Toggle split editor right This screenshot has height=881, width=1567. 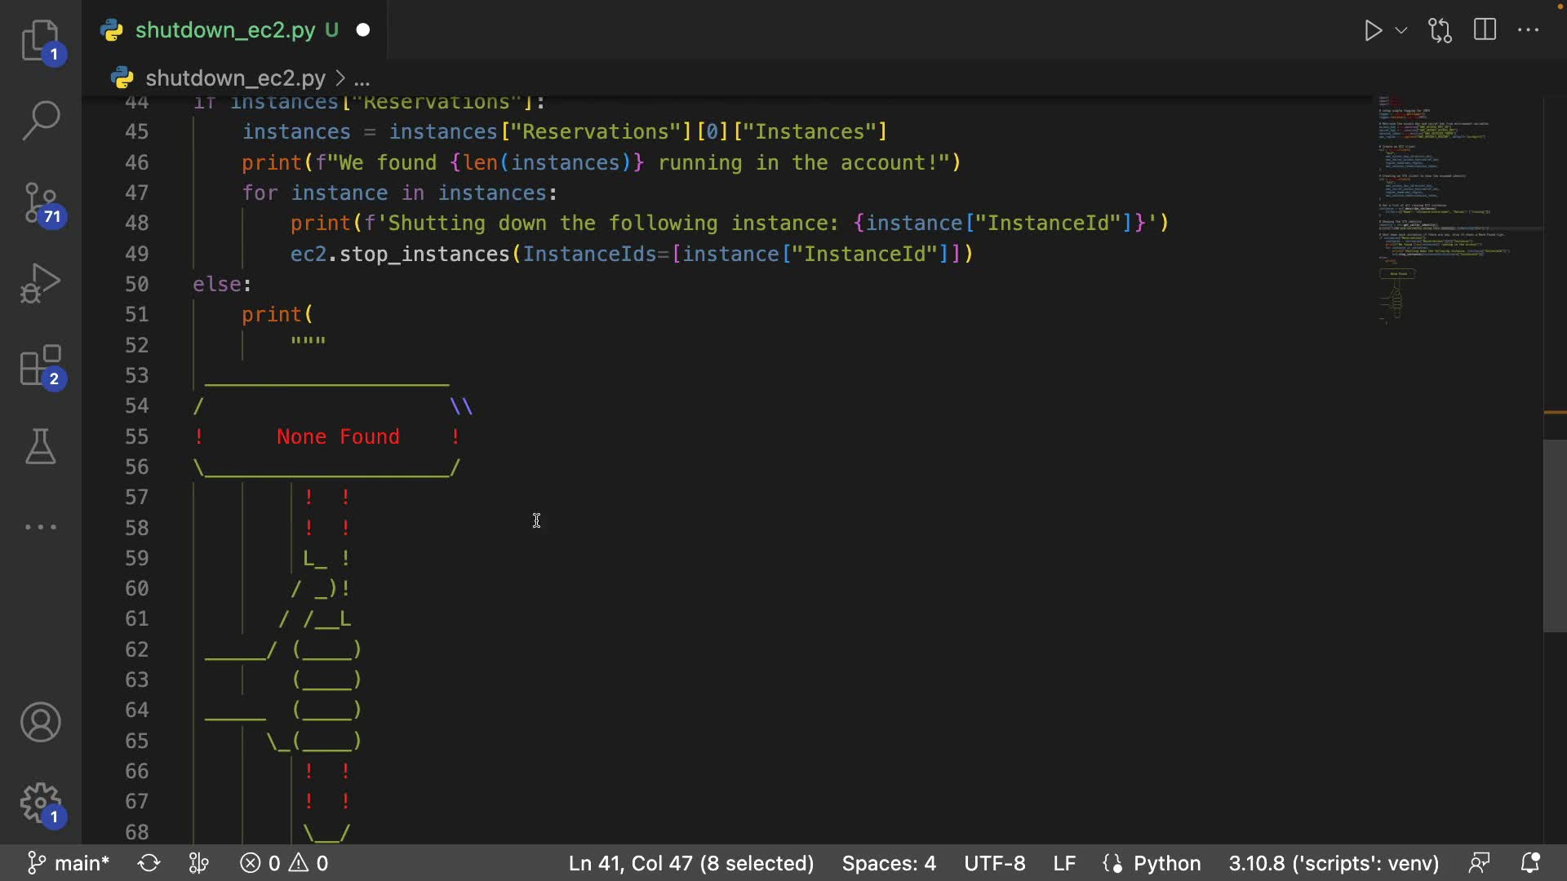coord(1485,31)
